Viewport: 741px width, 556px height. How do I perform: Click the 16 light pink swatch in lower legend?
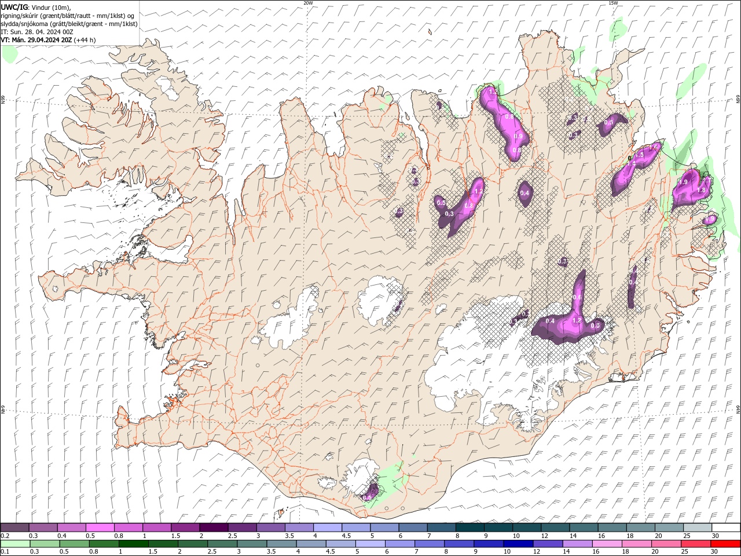click(607, 544)
